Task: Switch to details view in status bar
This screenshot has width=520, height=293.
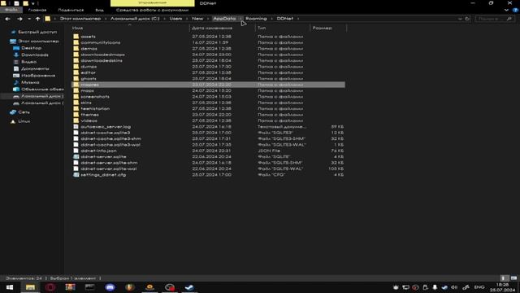Action: [504, 278]
